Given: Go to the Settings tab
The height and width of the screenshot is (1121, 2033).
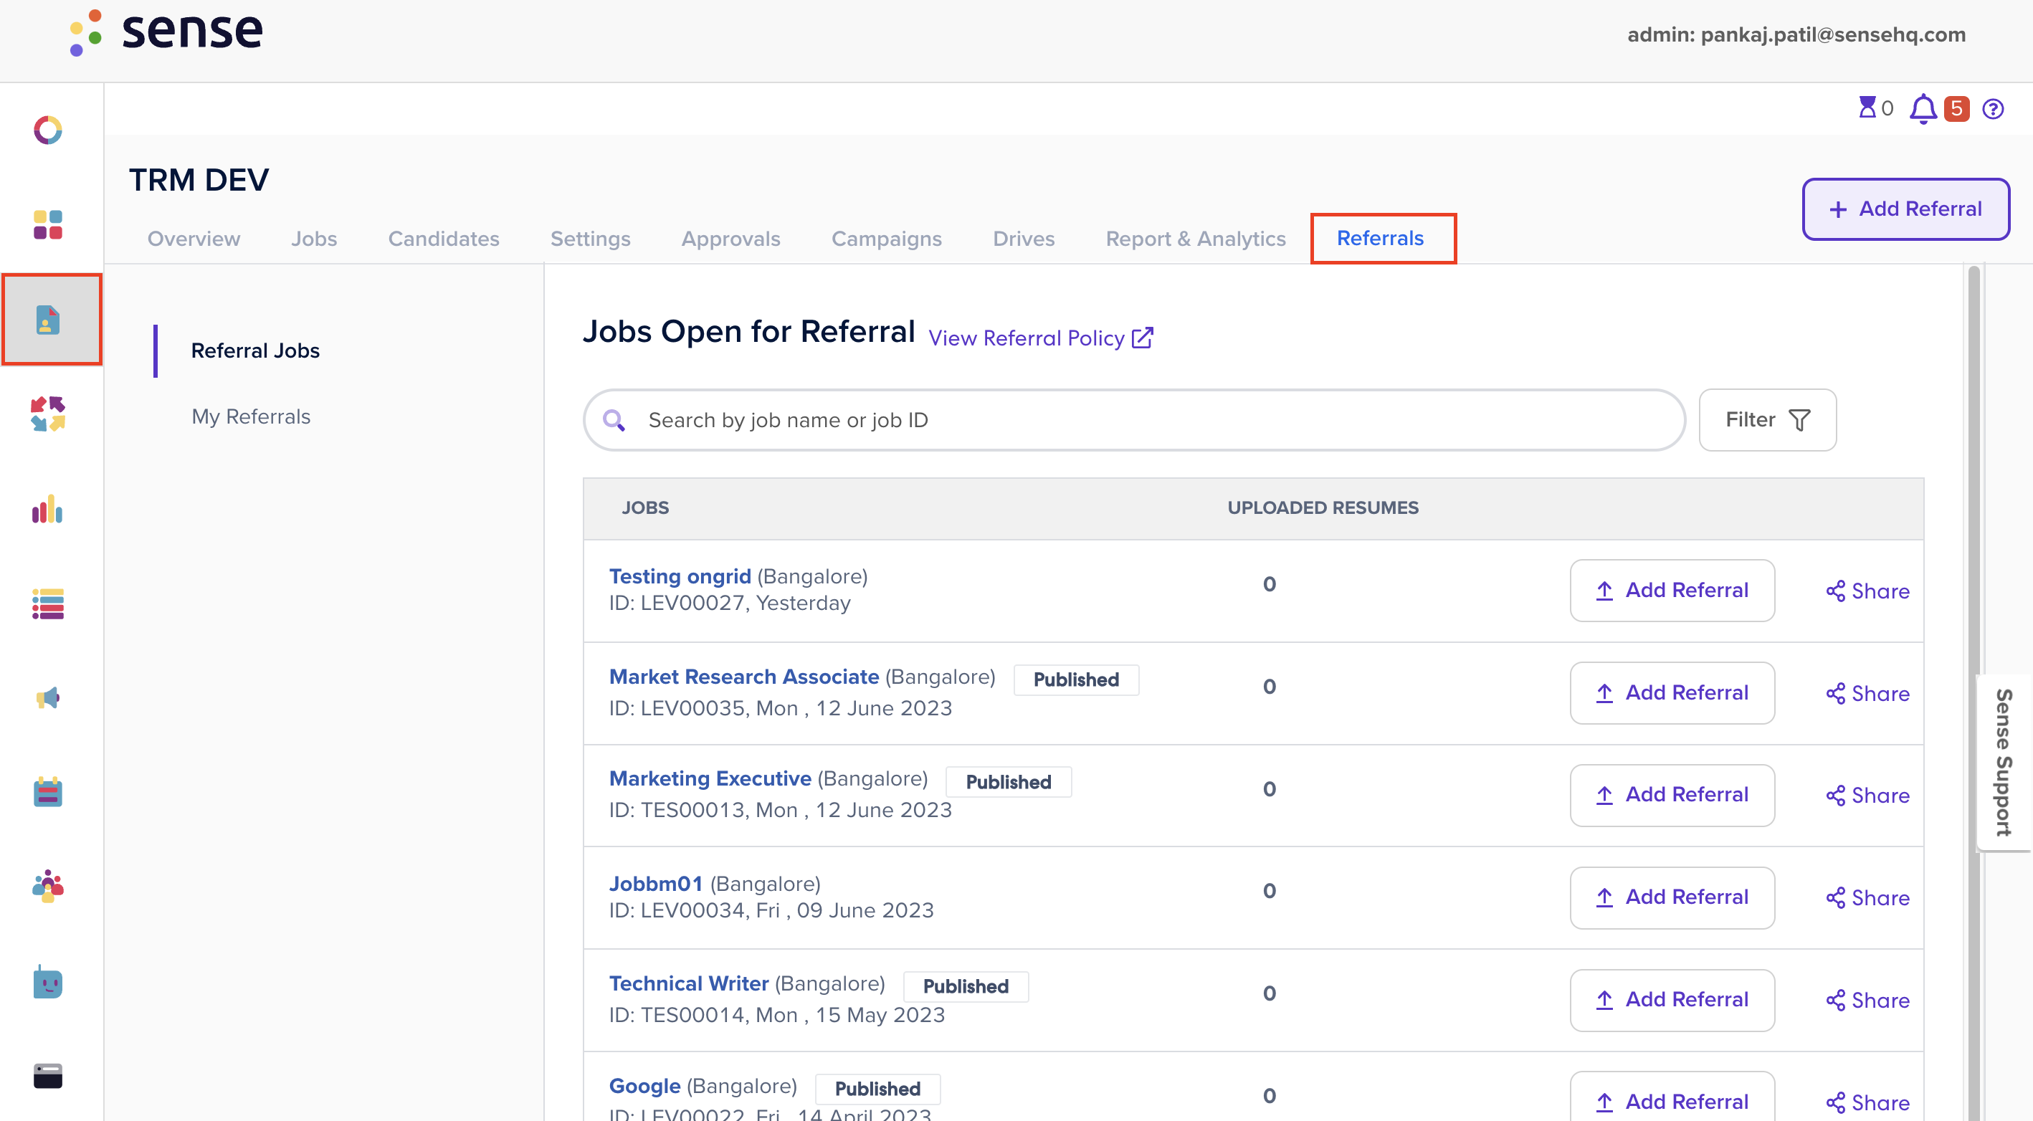Looking at the screenshot, I should 590,238.
